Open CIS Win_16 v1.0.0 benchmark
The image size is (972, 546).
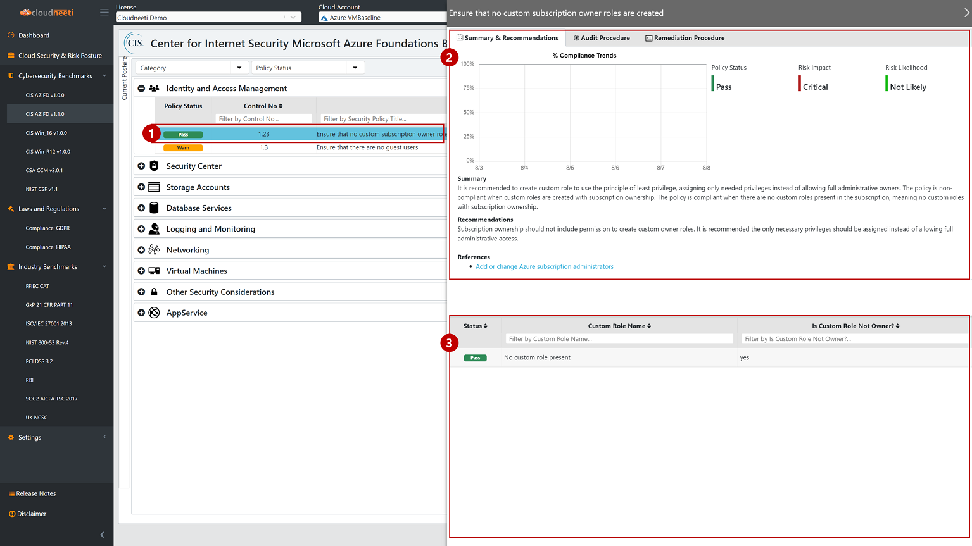point(46,133)
